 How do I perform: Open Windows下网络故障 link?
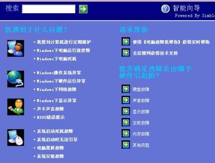click(x=57, y=89)
